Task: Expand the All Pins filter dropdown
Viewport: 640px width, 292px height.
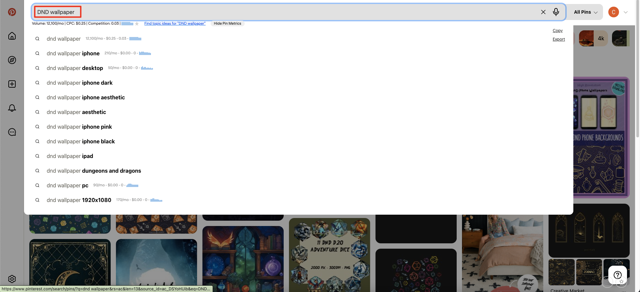Action: (x=586, y=12)
